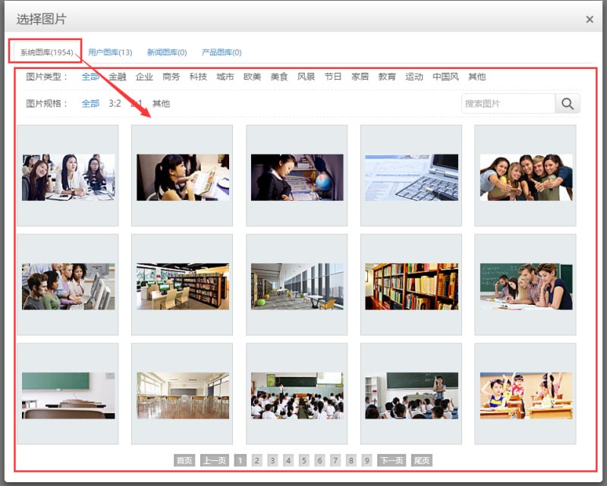
Task: Select 中国风 image type filter
Action: [445, 77]
